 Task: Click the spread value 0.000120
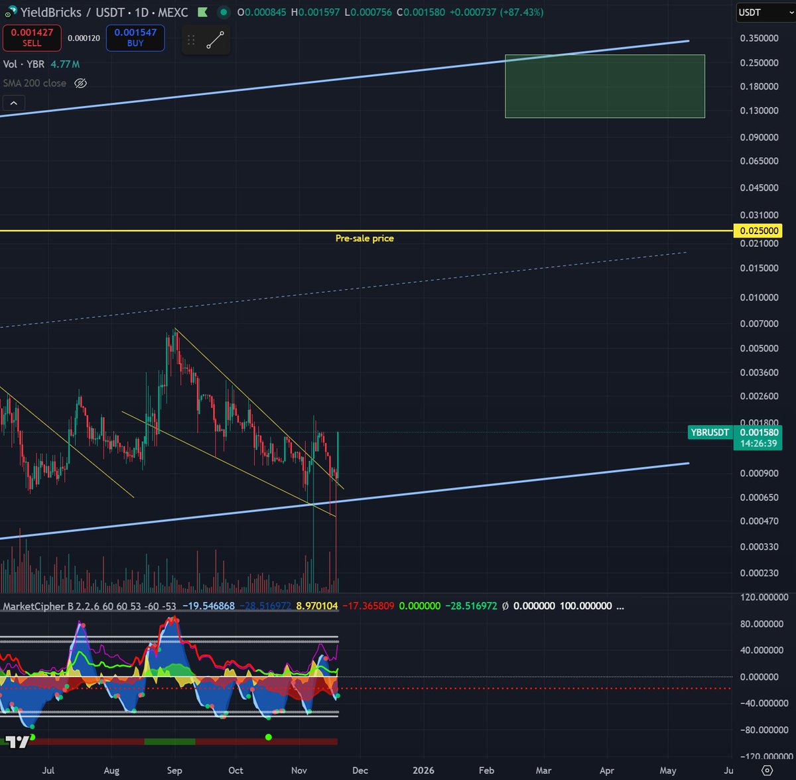84,38
